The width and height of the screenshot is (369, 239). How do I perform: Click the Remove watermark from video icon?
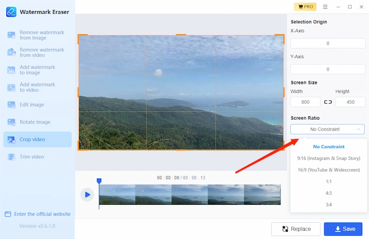pos(11,52)
